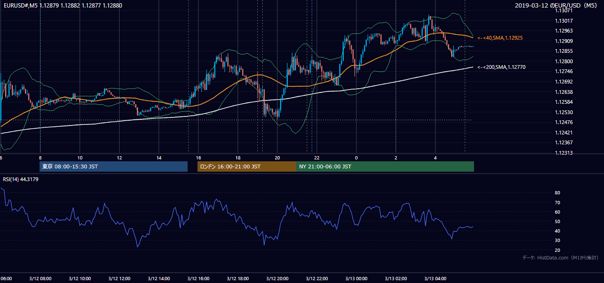Click the RSI scale value 50
Viewport: 604px width, 283px height.
[558, 221]
